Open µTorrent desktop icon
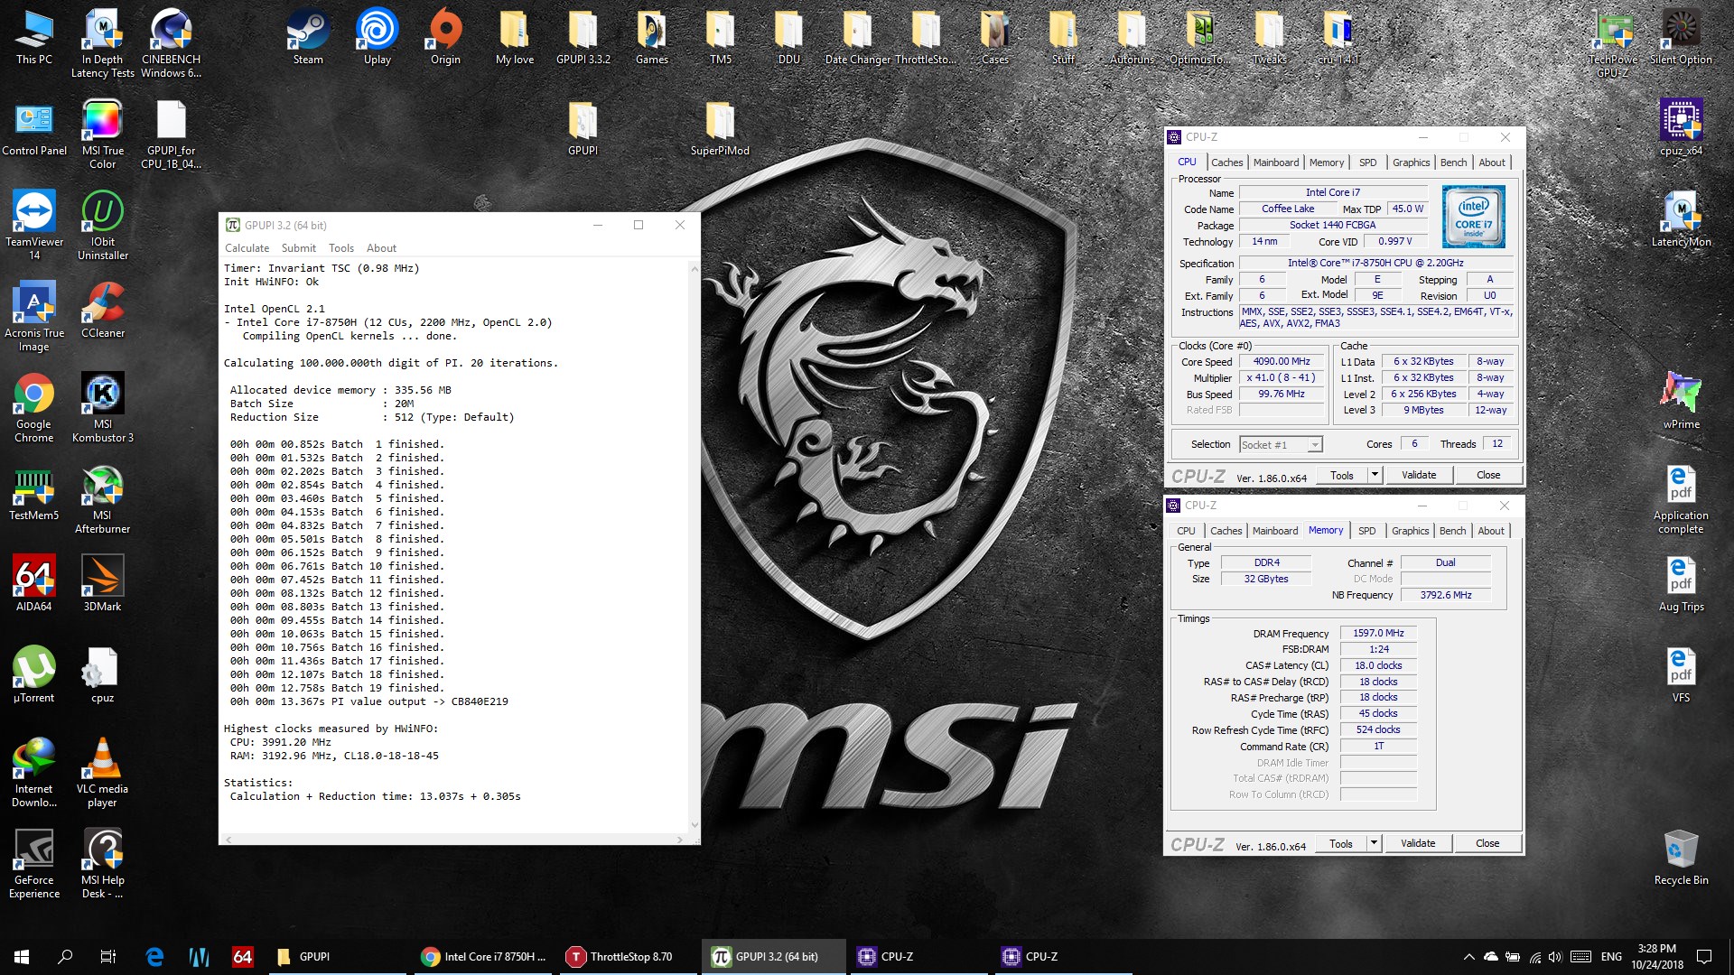Screen dimensions: 1734x975 34,674
